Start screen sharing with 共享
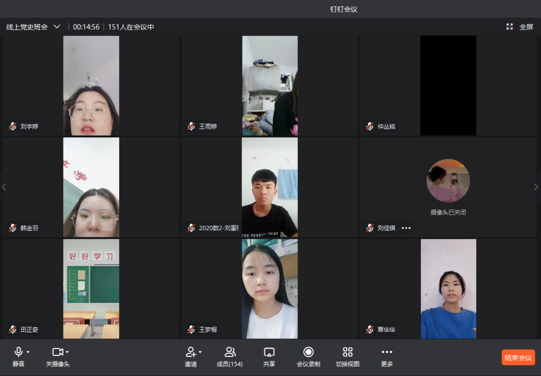 269,352
